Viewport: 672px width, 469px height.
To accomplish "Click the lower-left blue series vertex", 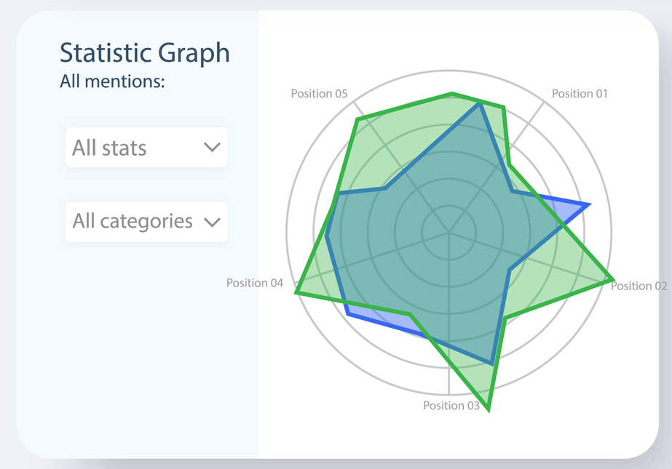I will [x=348, y=316].
